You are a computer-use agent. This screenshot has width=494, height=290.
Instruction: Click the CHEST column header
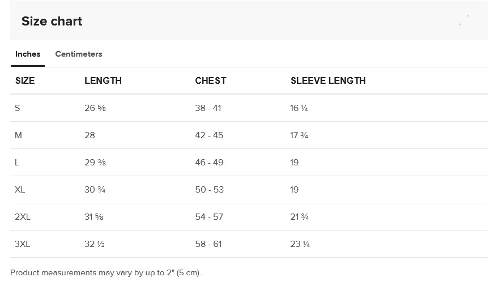pos(210,80)
